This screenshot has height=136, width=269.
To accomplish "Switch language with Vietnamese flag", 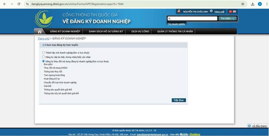I will pyautogui.click(x=230, y=12).
